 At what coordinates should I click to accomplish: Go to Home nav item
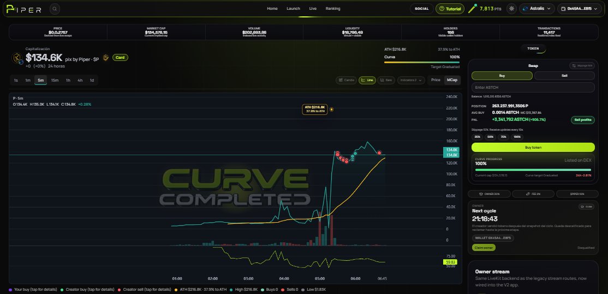[x=272, y=9]
